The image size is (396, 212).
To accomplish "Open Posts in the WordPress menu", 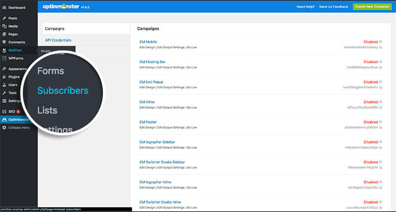I will coord(13,18).
